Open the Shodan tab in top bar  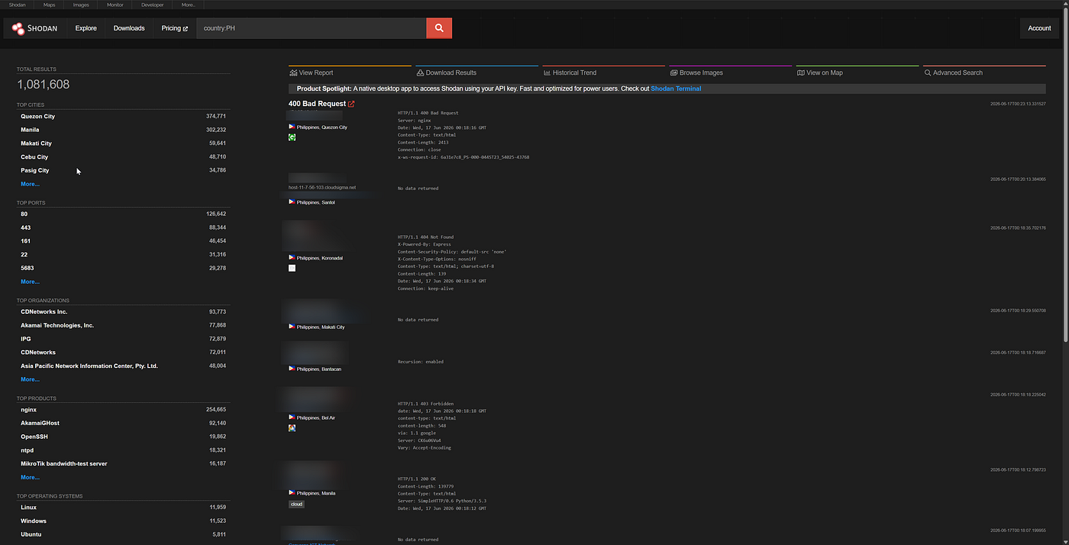pyautogui.click(x=17, y=5)
